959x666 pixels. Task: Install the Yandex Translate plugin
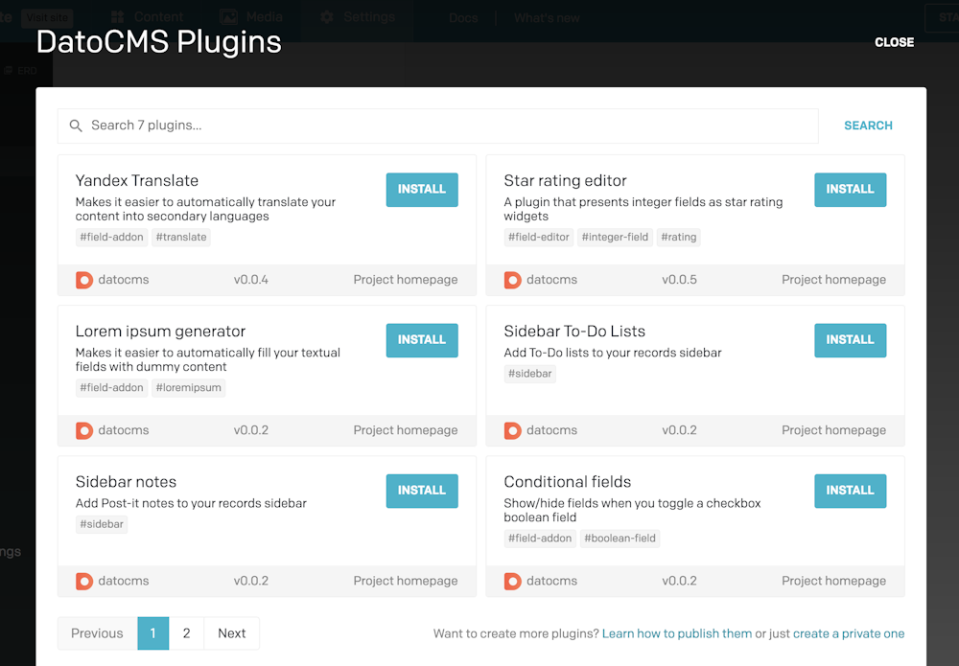coord(422,190)
